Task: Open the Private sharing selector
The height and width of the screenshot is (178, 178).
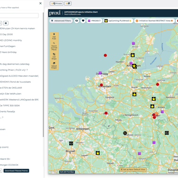Action: (x=56, y=3)
